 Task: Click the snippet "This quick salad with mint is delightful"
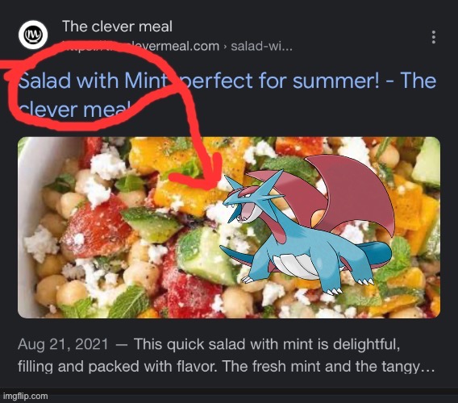click(267, 344)
